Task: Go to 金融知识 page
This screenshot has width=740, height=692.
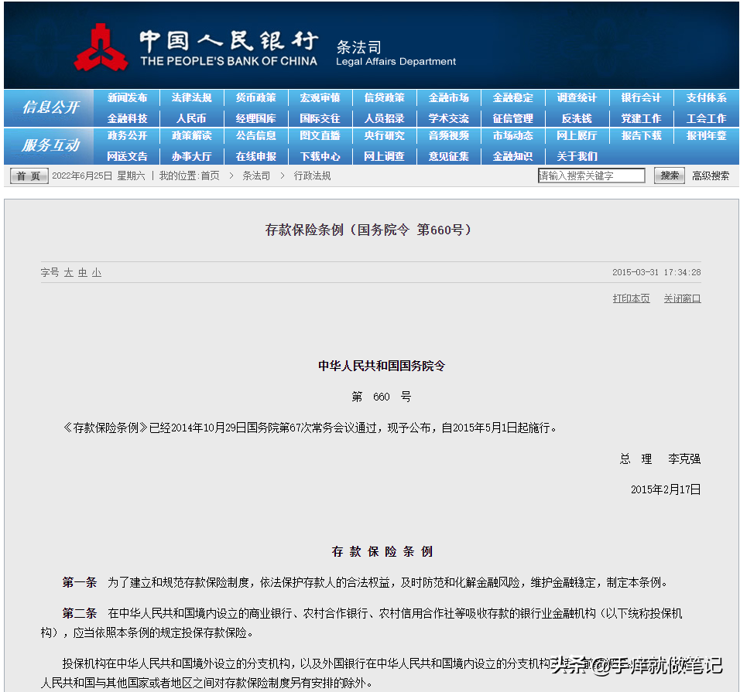Action: (x=512, y=156)
